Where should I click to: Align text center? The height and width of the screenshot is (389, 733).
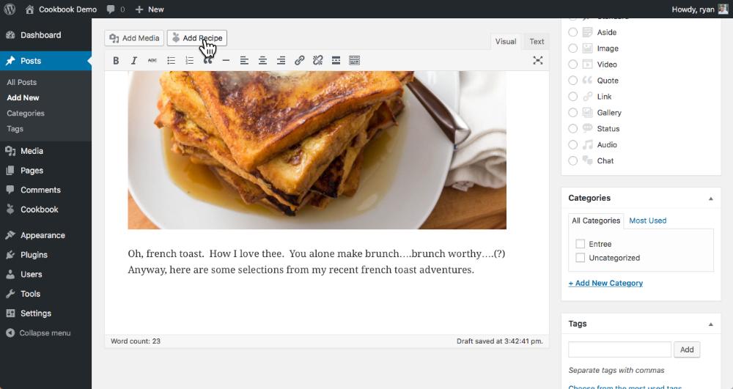click(x=262, y=60)
